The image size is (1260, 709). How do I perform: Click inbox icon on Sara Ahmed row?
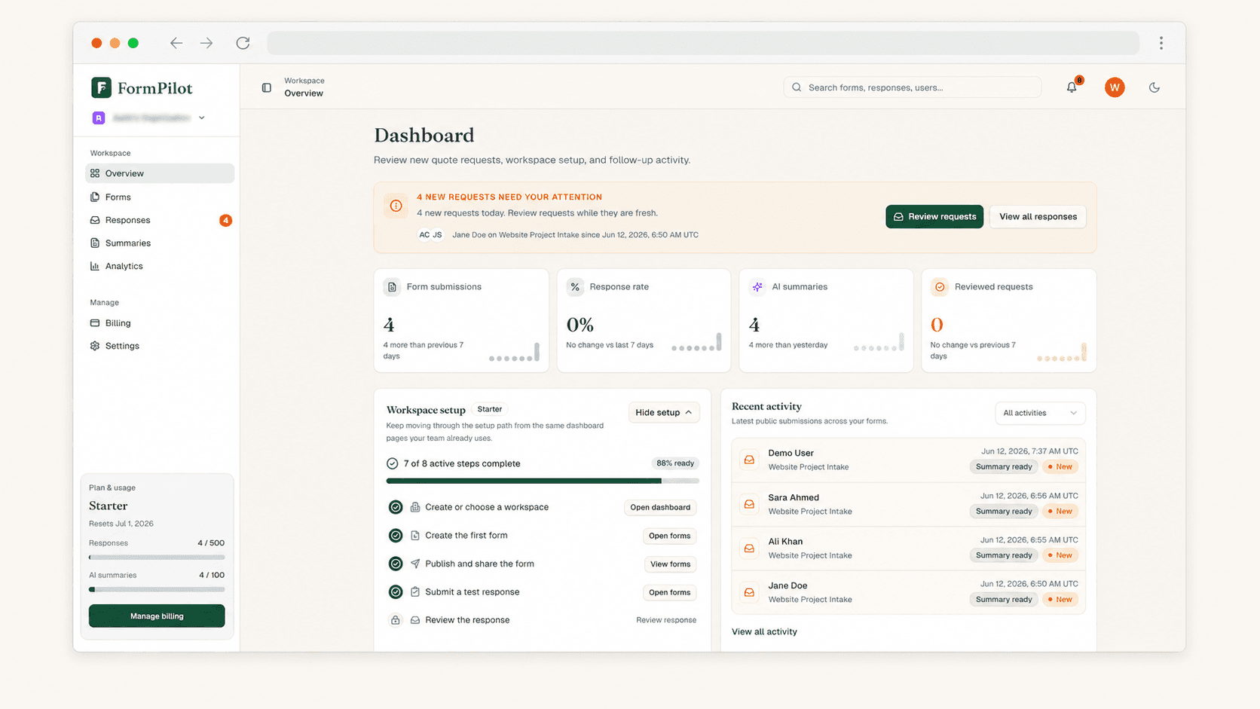point(749,504)
